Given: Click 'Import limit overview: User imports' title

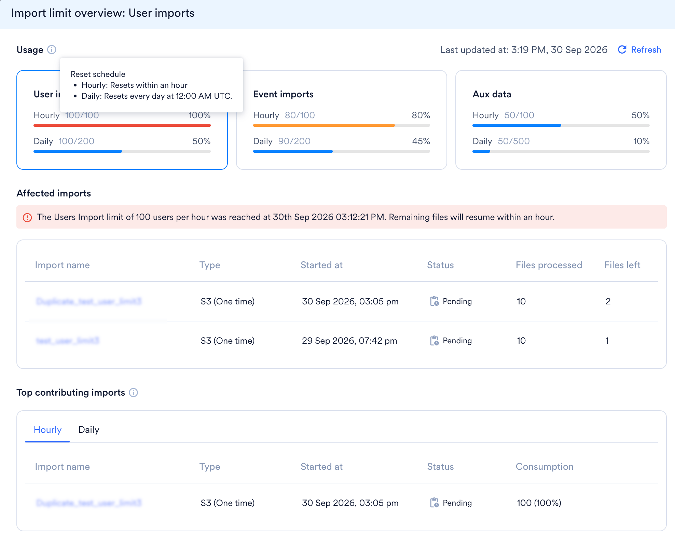Looking at the screenshot, I should pyautogui.click(x=102, y=13).
